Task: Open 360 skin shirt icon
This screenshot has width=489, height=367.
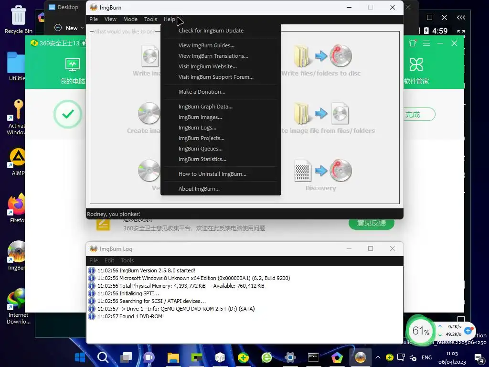Action: 413,43
